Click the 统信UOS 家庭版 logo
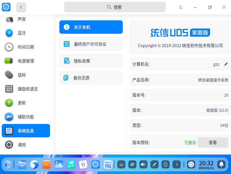This screenshot has height=174, width=231. tap(180, 33)
